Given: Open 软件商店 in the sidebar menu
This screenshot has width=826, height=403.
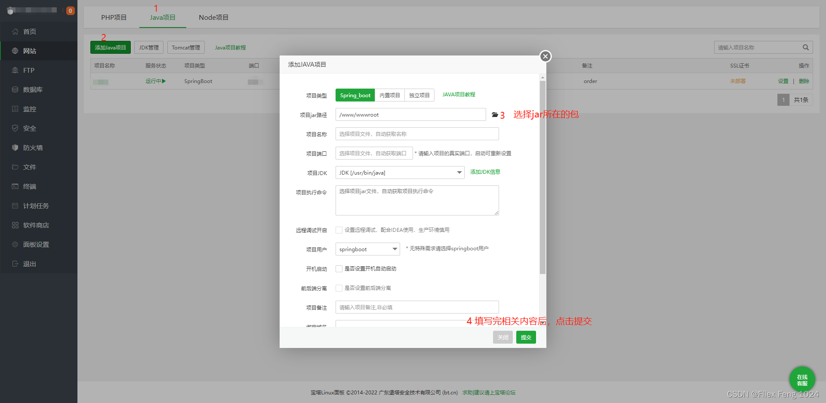Looking at the screenshot, I should [x=39, y=225].
